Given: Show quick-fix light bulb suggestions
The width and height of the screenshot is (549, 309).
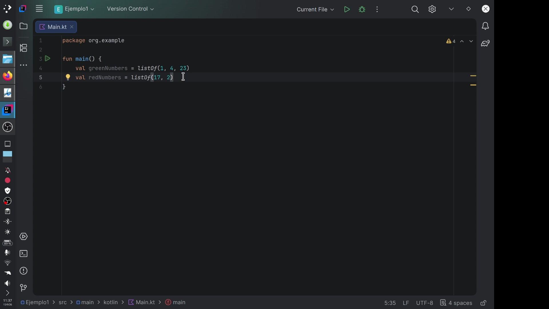Looking at the screenshot, I should pos(68,78).
